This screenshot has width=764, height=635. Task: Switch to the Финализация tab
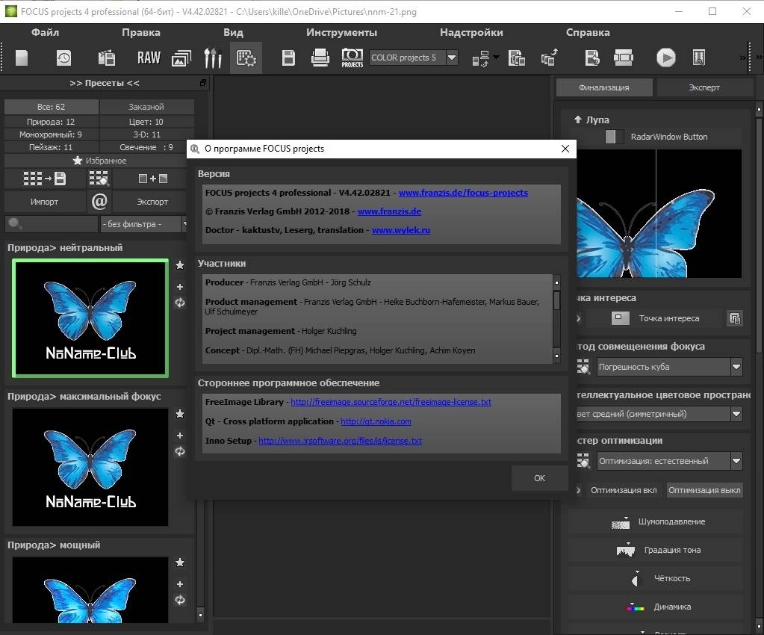(x=603, y=87)
